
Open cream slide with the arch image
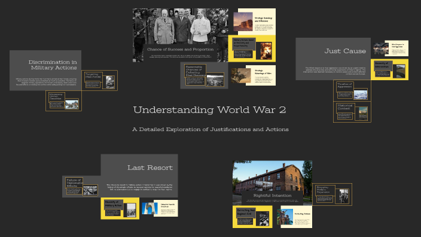click(160, 208)
